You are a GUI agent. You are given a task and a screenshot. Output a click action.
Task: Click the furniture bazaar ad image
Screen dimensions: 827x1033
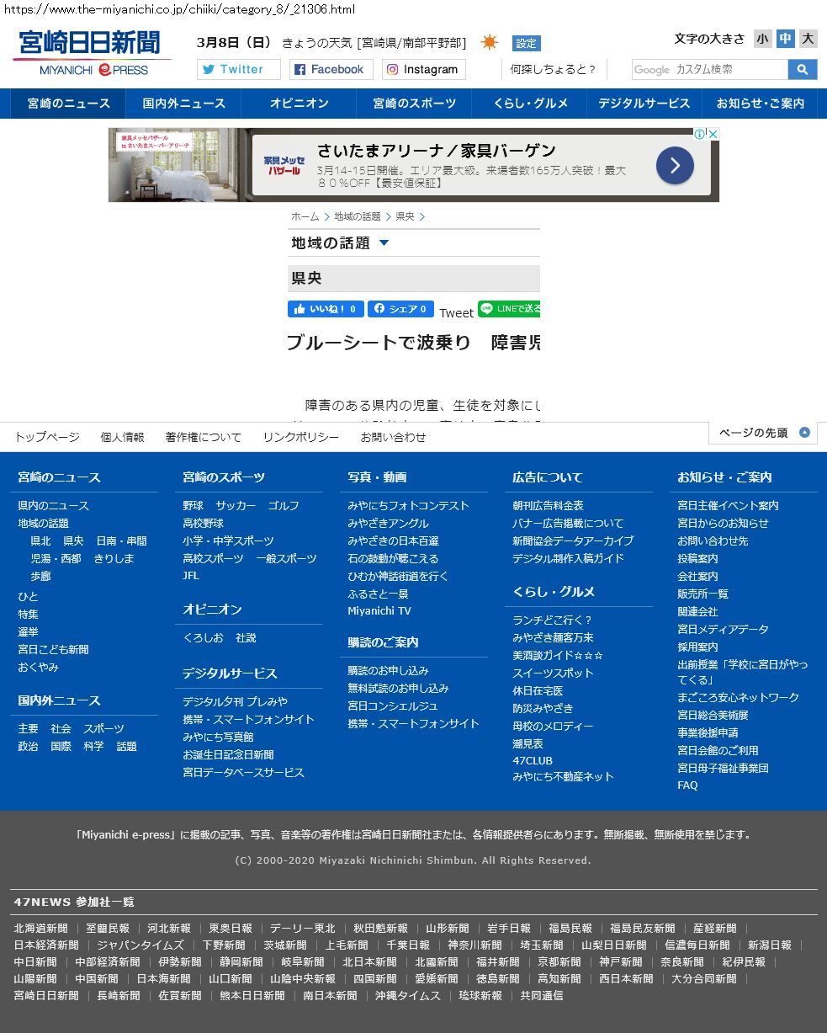[178, 165]
